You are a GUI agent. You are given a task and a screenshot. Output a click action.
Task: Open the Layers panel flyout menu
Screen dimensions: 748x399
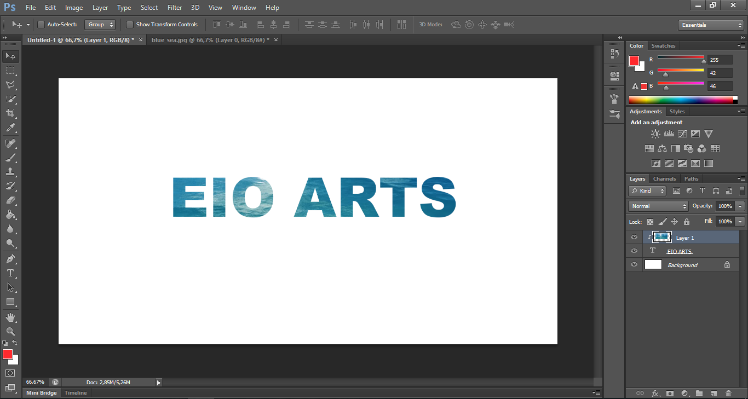[741, 179]
